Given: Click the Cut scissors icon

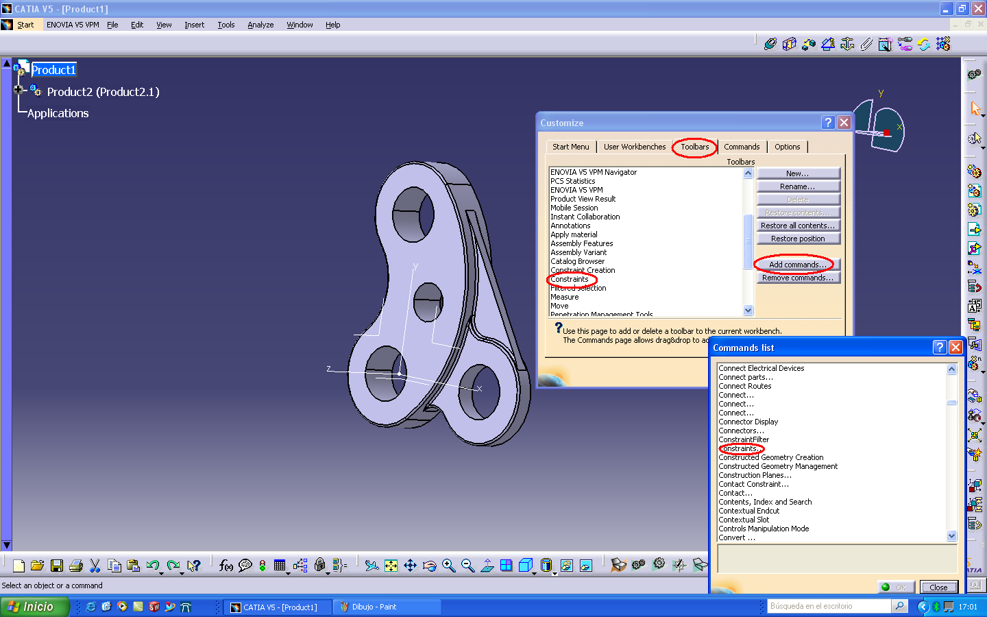Looking at the screenshot, I should (95, 566).
